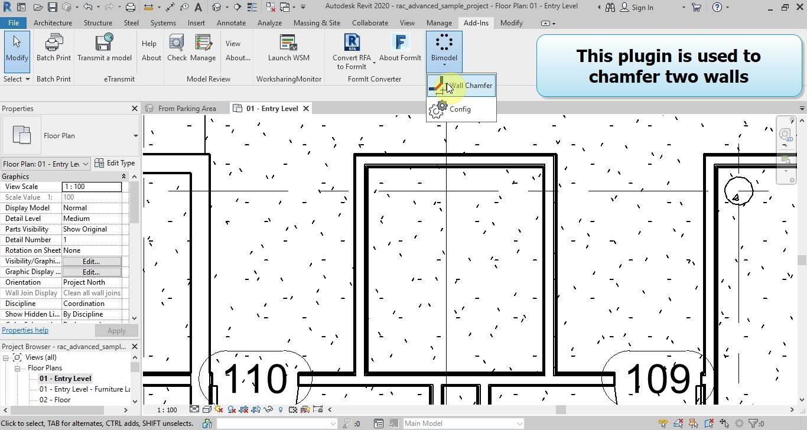This screenshot has width=807, height=430.
Task: Select the Text tool (A icon)
Action: pos(198,8)
